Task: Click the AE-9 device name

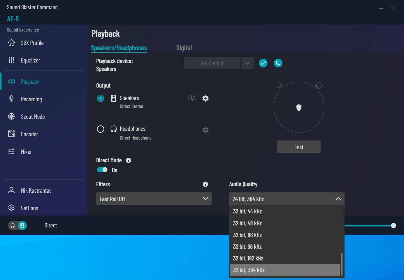Action: 13,19
